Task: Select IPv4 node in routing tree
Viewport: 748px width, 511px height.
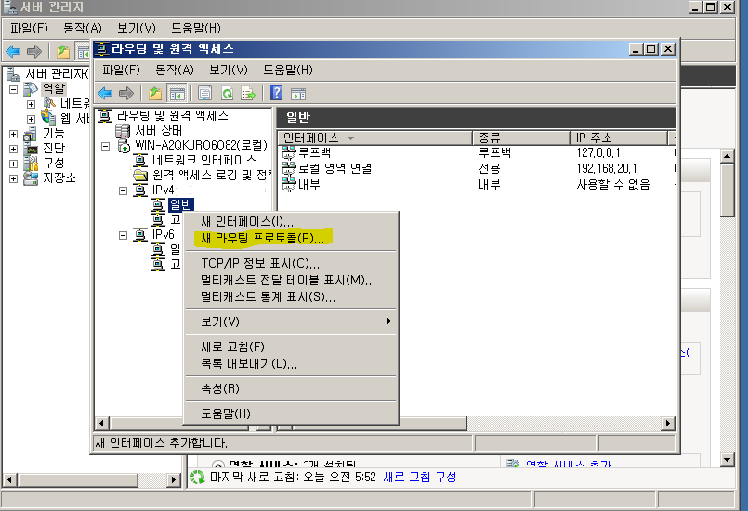Action: point(164,190)
